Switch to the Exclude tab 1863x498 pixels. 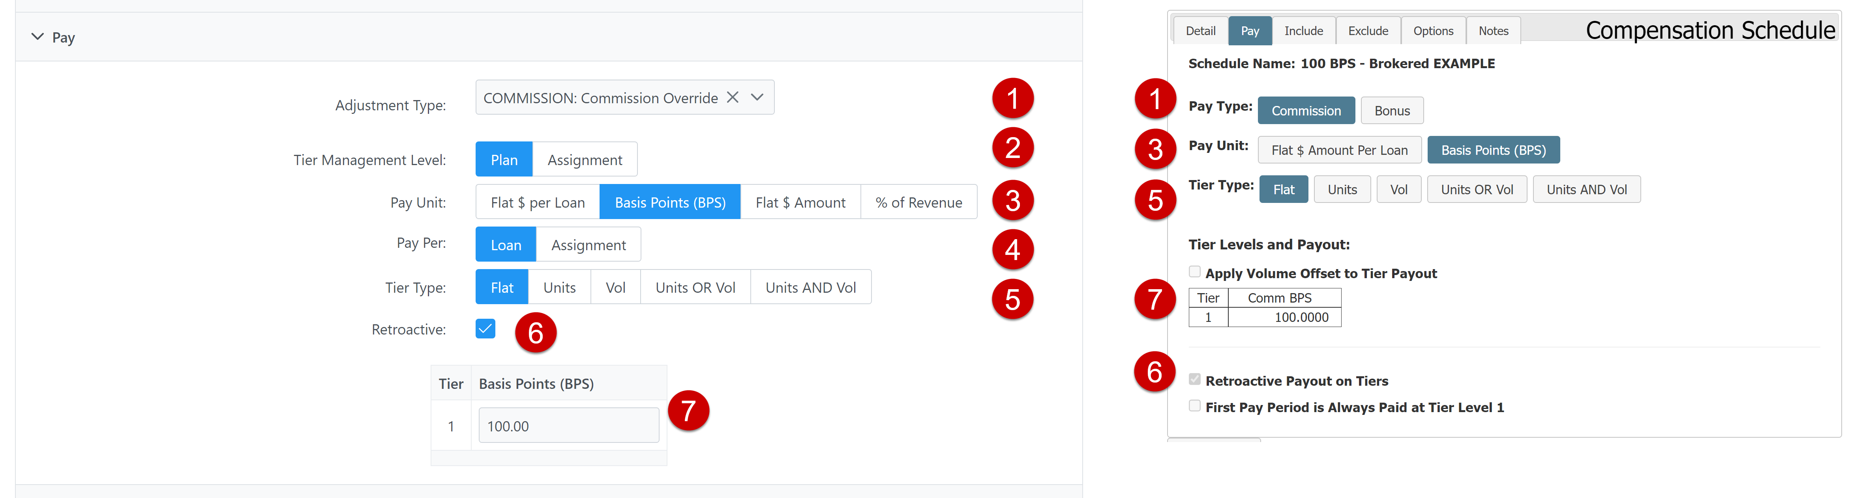tap(1368, 31)
